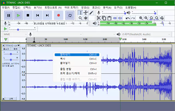Cut selection with the scissors icon

coord(99,18)
